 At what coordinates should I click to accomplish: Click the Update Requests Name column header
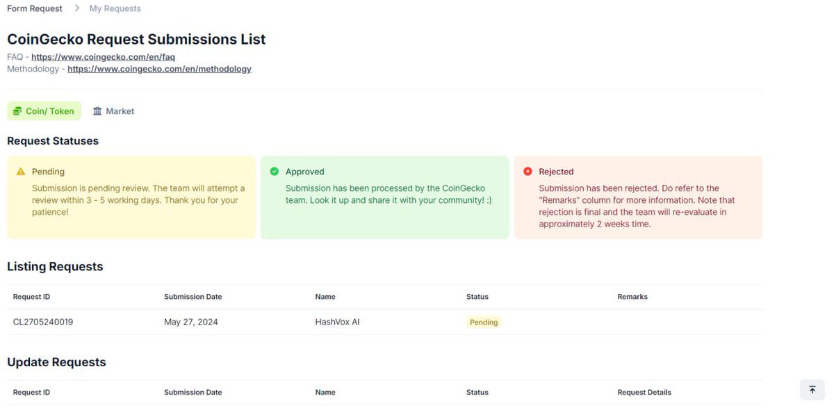[325, 392]
